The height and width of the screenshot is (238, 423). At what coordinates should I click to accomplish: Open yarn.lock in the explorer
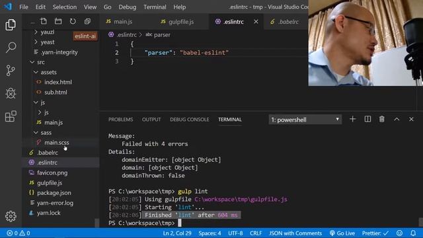[48, 213]
